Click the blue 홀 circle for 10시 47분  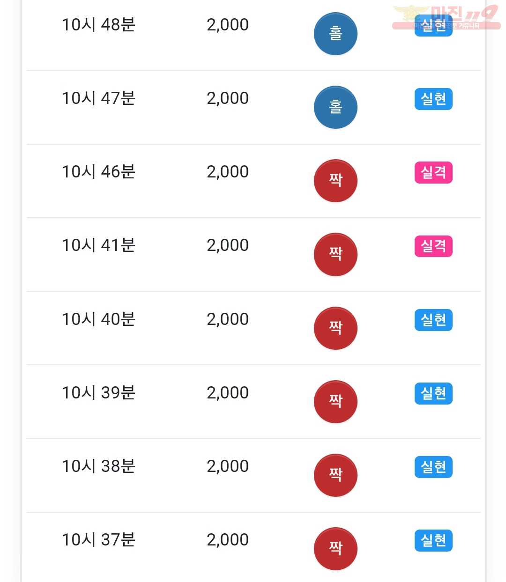tap(335, 107)
